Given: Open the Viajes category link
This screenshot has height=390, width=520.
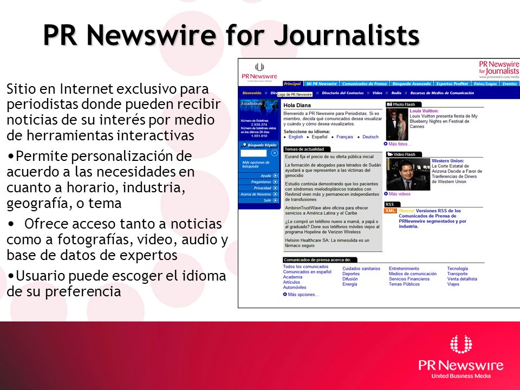Looking at the screenshot, I should pos(453,284).
